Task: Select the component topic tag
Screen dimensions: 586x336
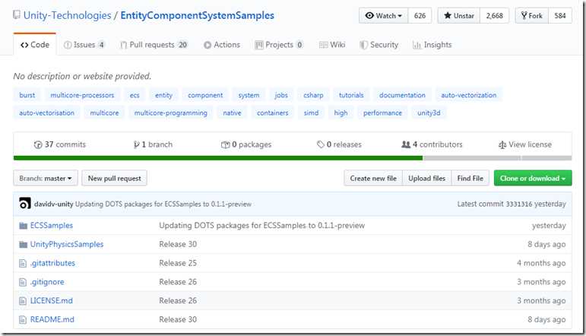Action: point(205,95)
